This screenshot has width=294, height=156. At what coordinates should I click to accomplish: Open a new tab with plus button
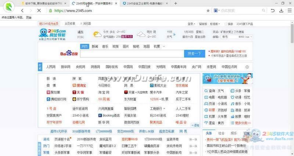[x=176, y=3]
